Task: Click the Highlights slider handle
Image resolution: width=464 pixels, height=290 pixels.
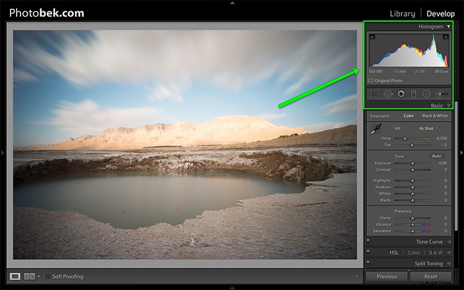Action: tap(413, 181)
